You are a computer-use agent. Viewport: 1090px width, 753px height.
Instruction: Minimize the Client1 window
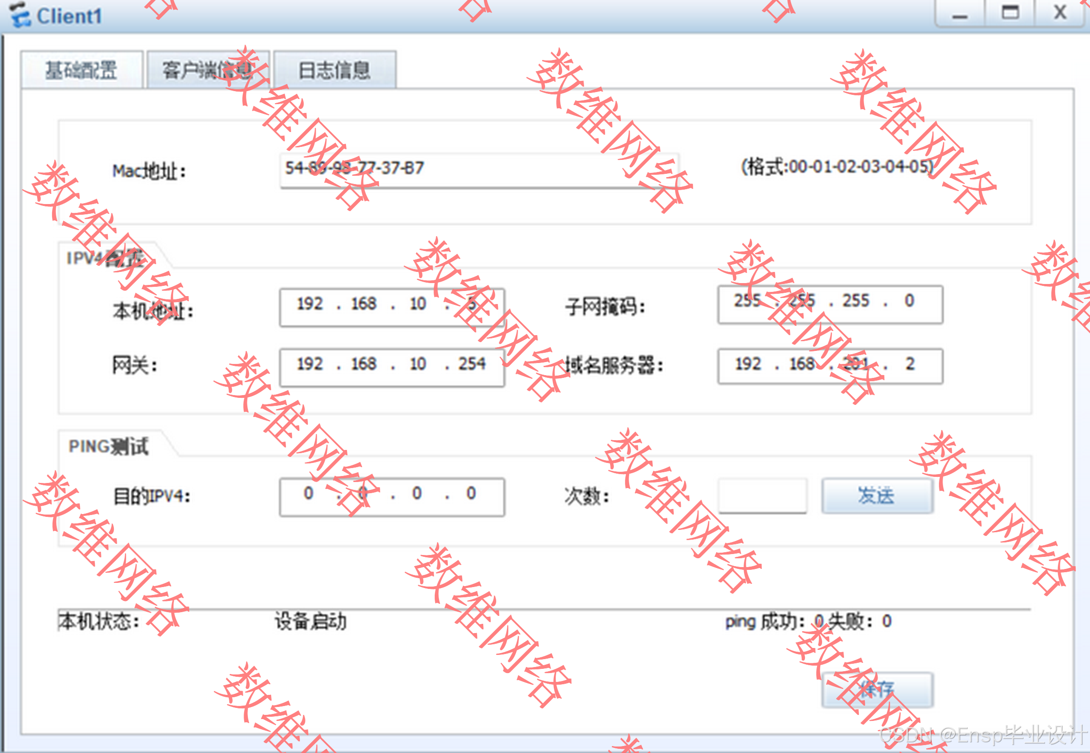[x=959, y=14]
